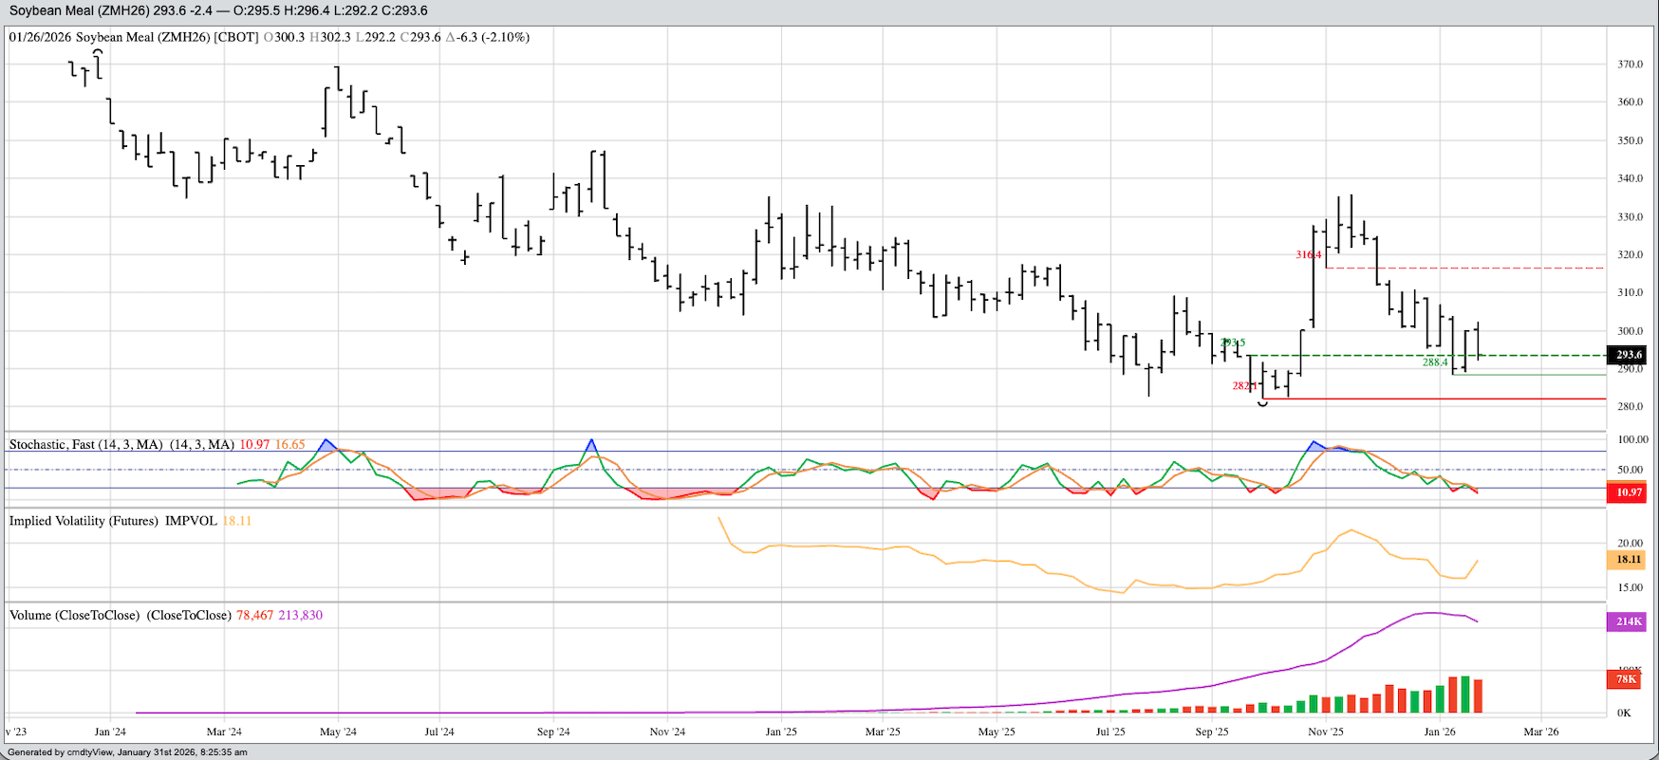The width and height of the screenshot is (1659, 760).
Task: Click the black 293.6 current price badge
Action: point(1629,355)
